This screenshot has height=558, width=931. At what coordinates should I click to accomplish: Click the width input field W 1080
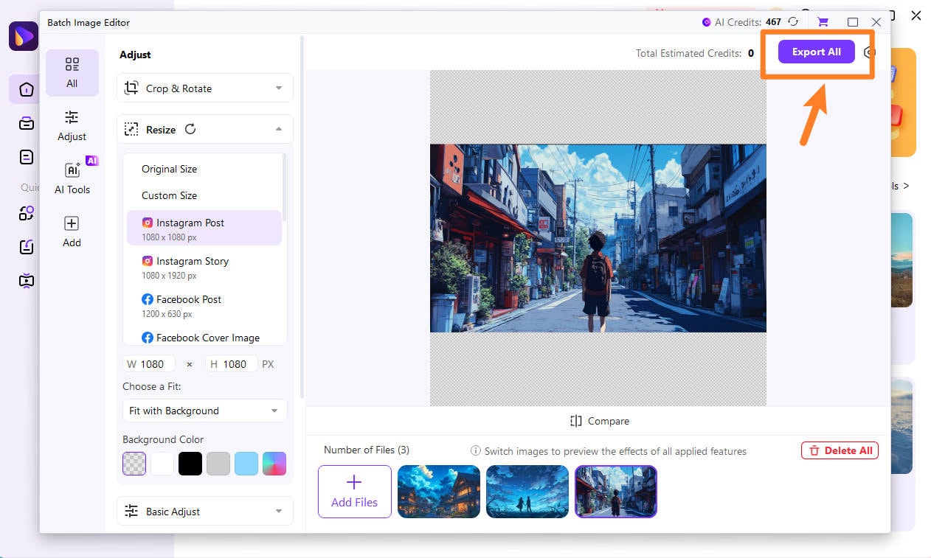coord(150,363)
